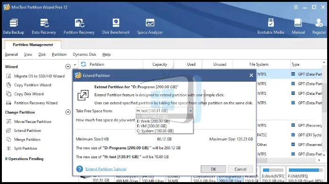
Task: Open the hamburger menu in title bar
Action: coord(296,8)
